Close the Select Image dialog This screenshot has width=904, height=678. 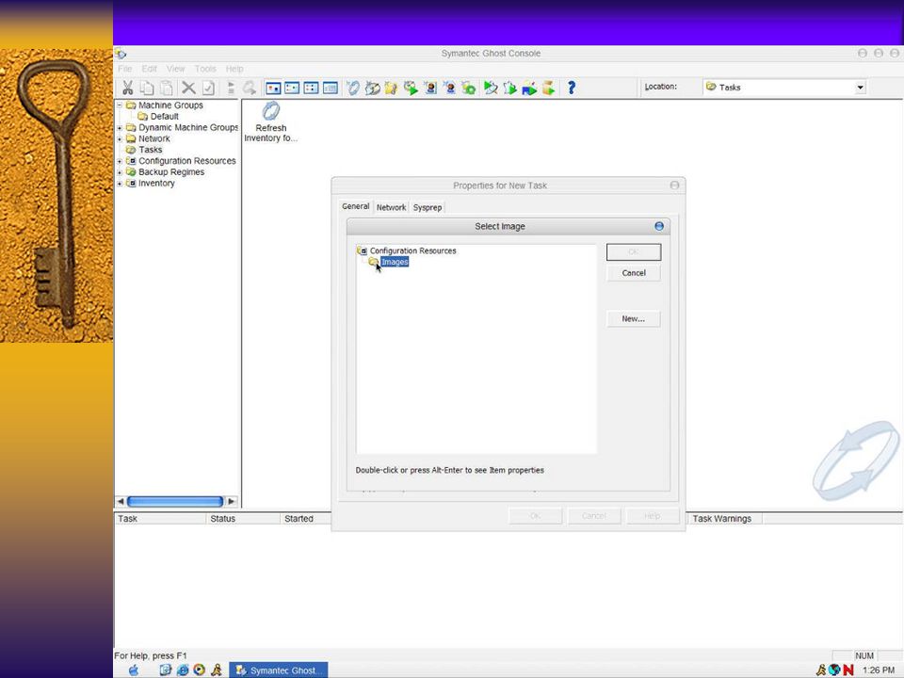(659, 227)
